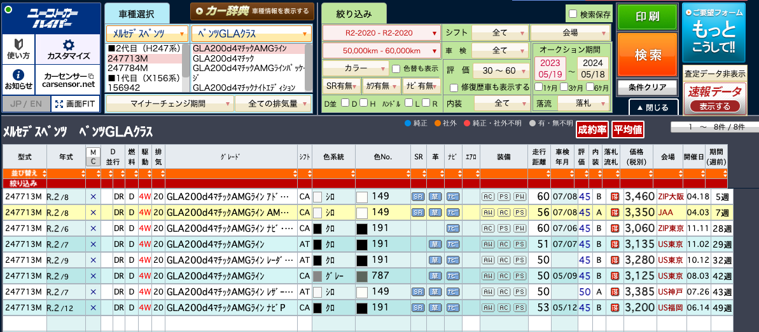Click the PW equipment icon in ZIP大阪 row
This screenshot has height=332, width=759.
tap(519, 197)
